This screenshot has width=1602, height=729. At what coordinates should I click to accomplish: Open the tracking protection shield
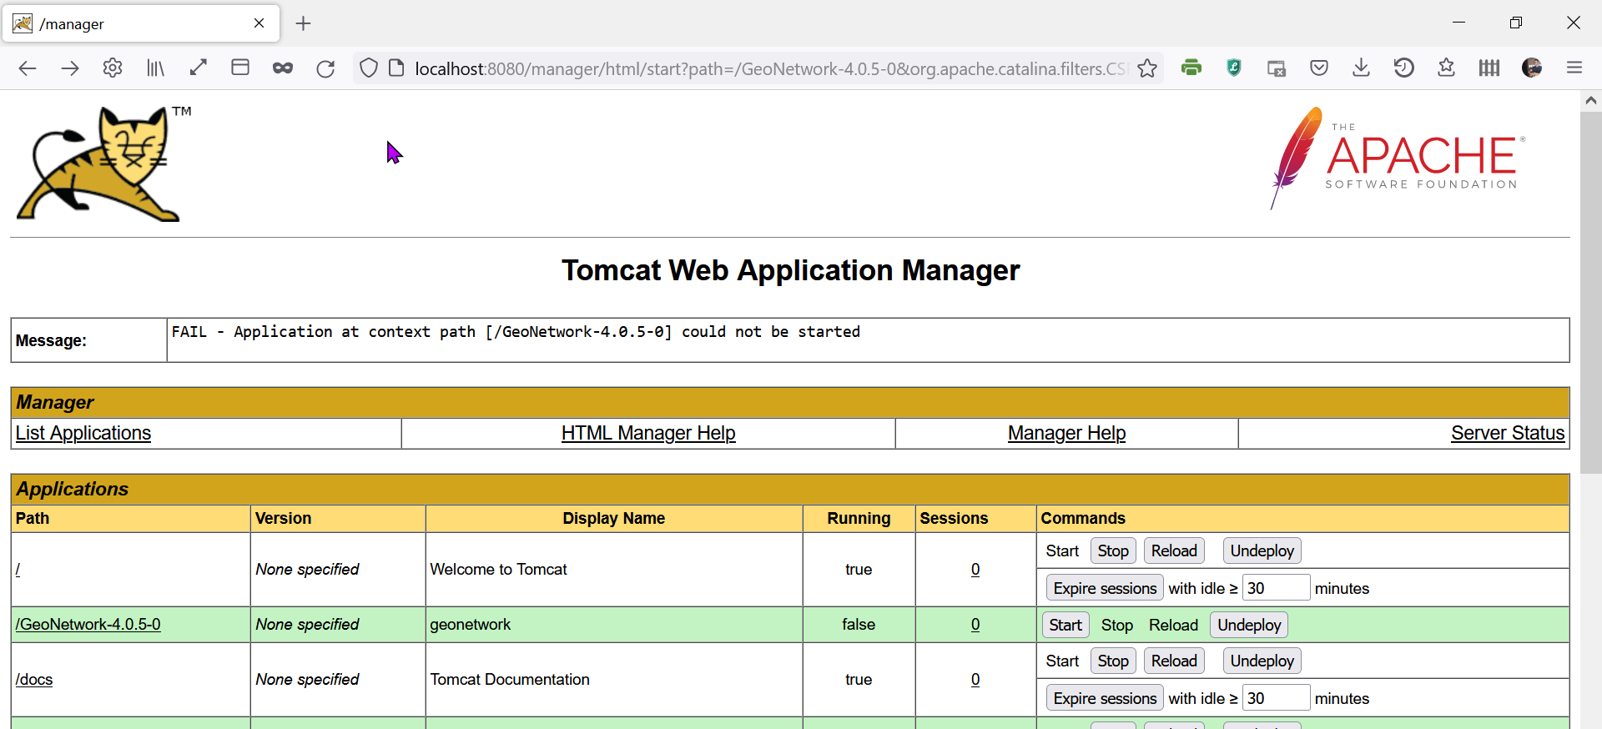pyautogui.click(x=369, y=68)
